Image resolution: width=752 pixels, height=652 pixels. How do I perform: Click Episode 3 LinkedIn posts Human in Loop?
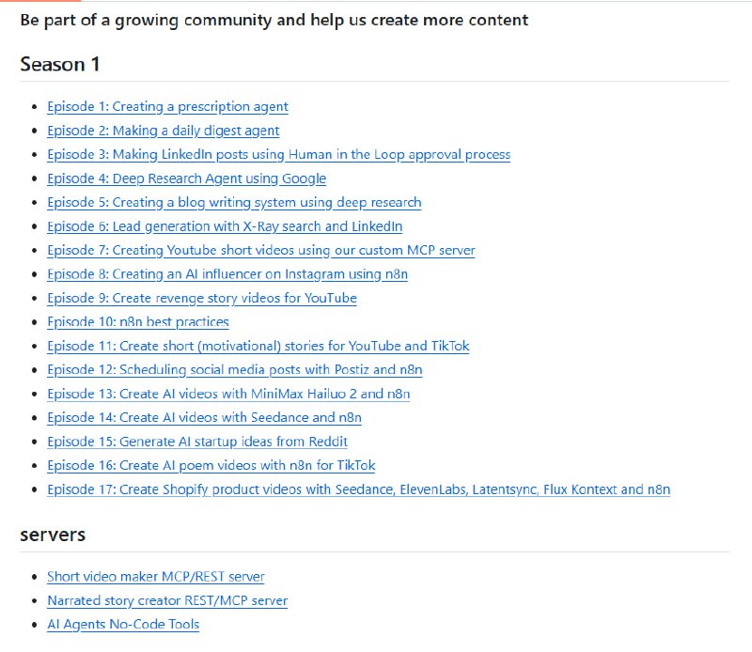278,155
